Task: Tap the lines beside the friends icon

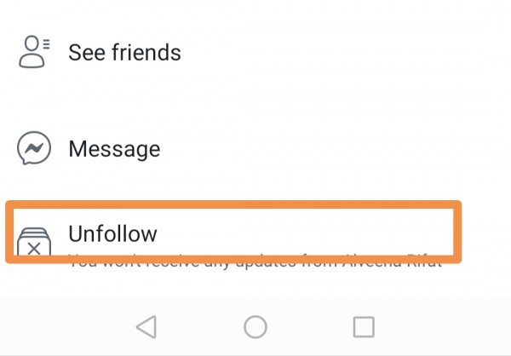Action: [x=46, y=42]
